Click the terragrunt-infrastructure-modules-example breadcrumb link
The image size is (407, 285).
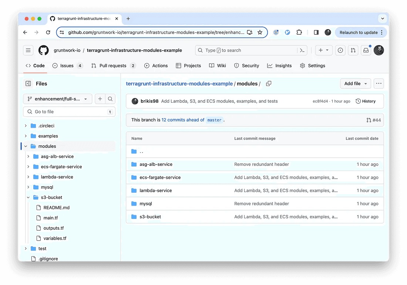point(179,84)
